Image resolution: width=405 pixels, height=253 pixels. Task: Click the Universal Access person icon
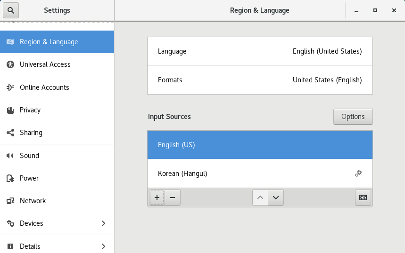click(10, 64)
